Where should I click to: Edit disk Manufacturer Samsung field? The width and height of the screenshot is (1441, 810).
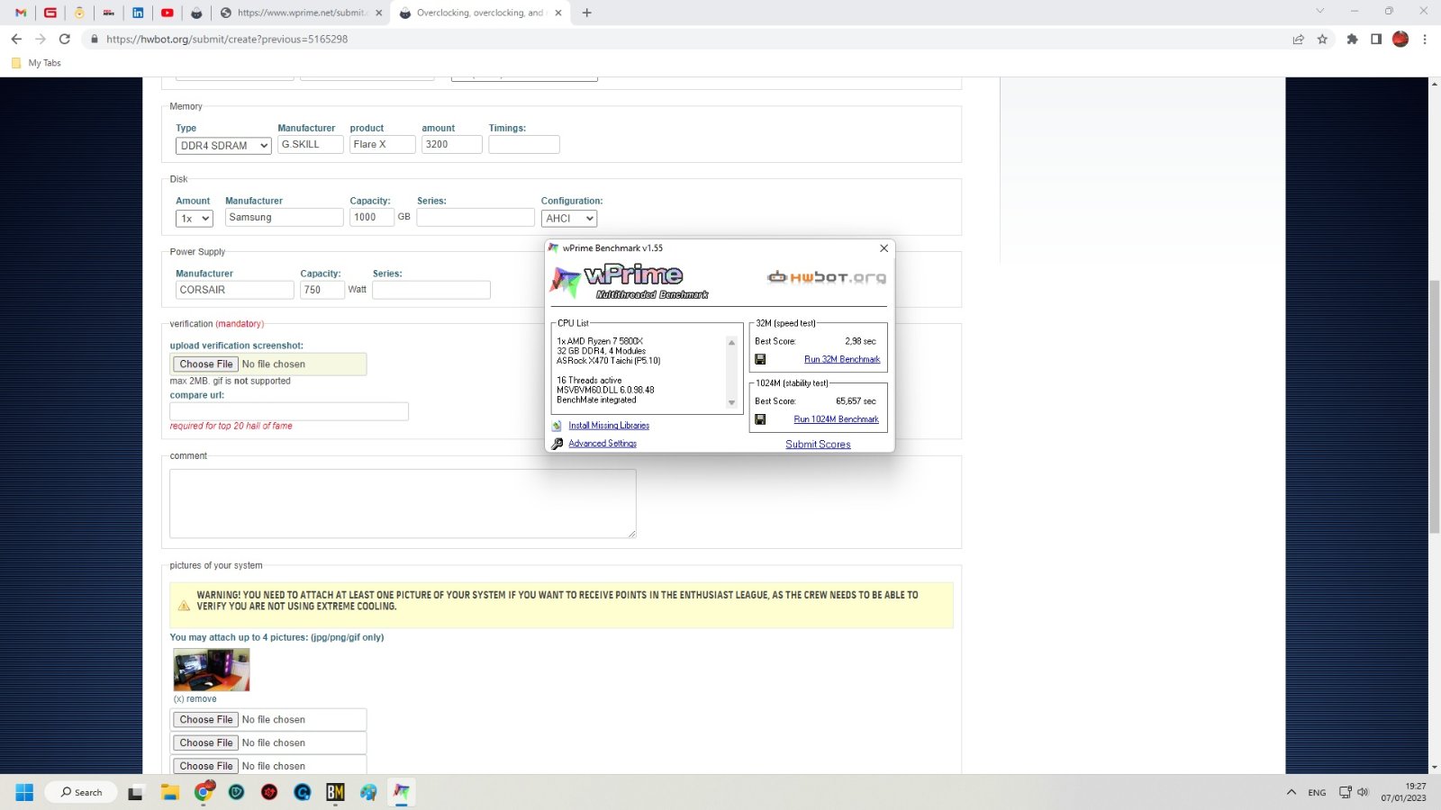coord(284,217)
